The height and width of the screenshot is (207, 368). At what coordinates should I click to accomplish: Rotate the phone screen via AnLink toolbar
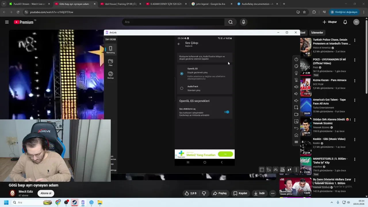coord(296,66)
